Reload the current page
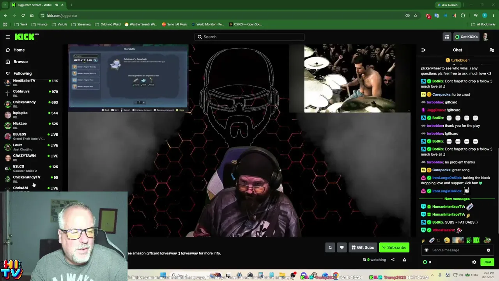 click(x=23, y=16)
